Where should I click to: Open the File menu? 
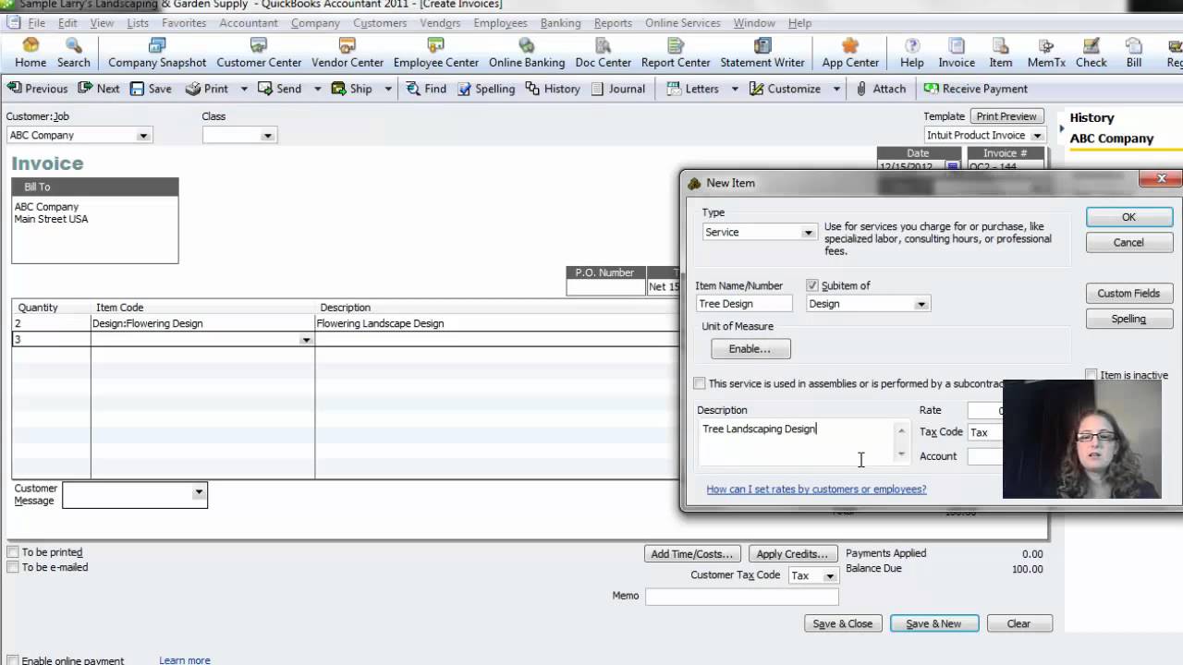(37, 23)
